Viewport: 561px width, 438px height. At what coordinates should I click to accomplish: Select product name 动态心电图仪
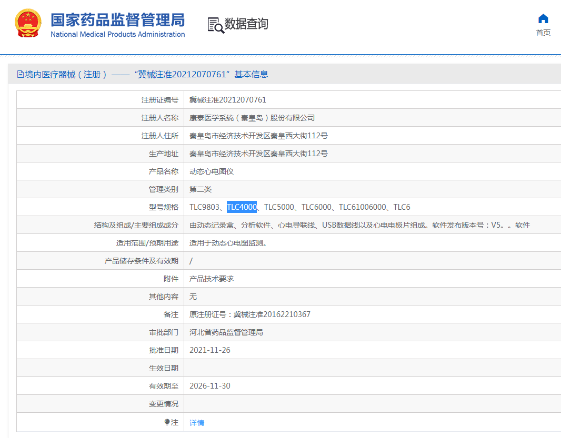point(212,171)
